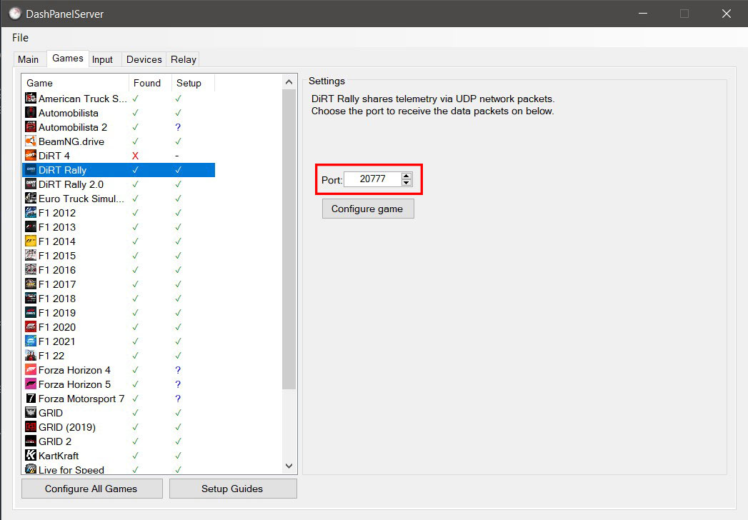Click the BeamNG.drive game icon
Viewport: 748px width, 520px height.
tap(31, 141)
